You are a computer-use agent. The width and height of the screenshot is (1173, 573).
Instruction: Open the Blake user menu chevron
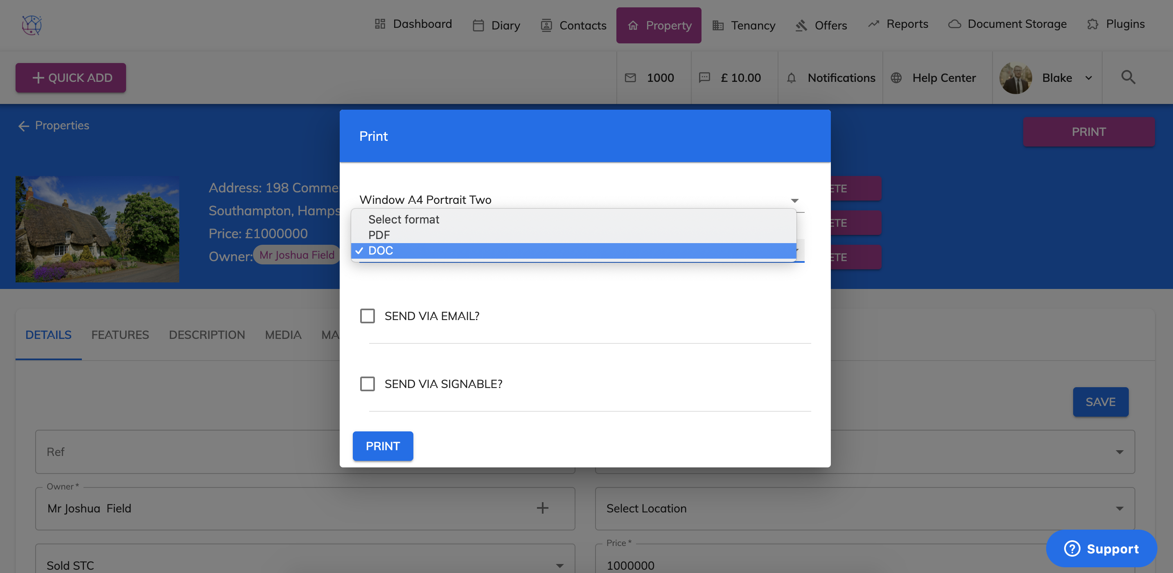pos(1088,78)
